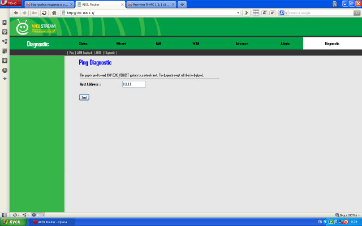Click the second A text size icon
Viewport: 362px width, 226px height.
[273, 13]
